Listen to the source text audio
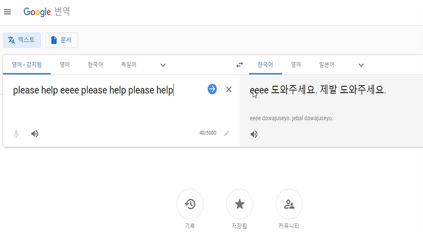This screenshot has width=423, height=237. tap(35, 134)
